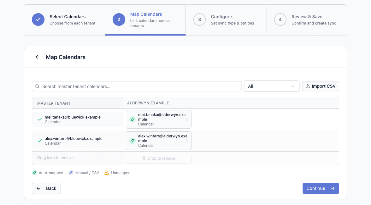Click Set sync type & options subtitle
This screenshot has width=371, height=205.
click(232, 23)
